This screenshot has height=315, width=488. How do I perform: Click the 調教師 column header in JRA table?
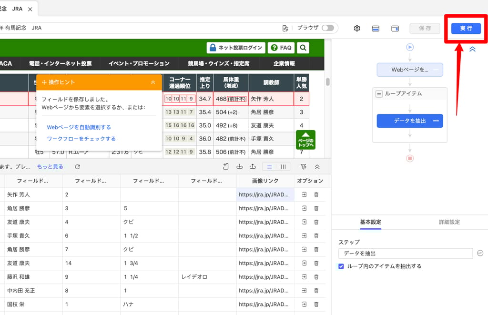tap(271, 82)
